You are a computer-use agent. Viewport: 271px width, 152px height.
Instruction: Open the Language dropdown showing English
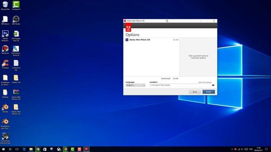(x=135, y=85)
